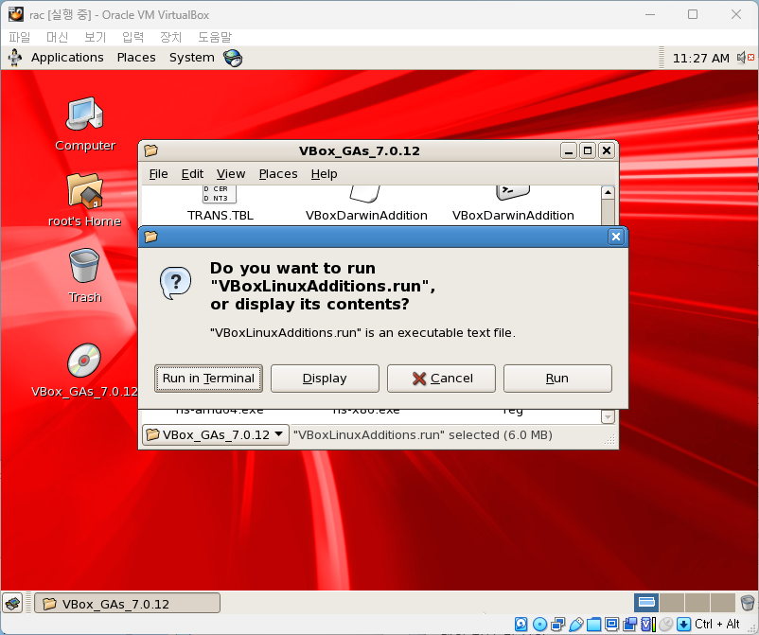Click the VirtualBox shared folders icon
The height and width of the screenshot is (635, 759).
pyautogui.click(x=593, y=625)
